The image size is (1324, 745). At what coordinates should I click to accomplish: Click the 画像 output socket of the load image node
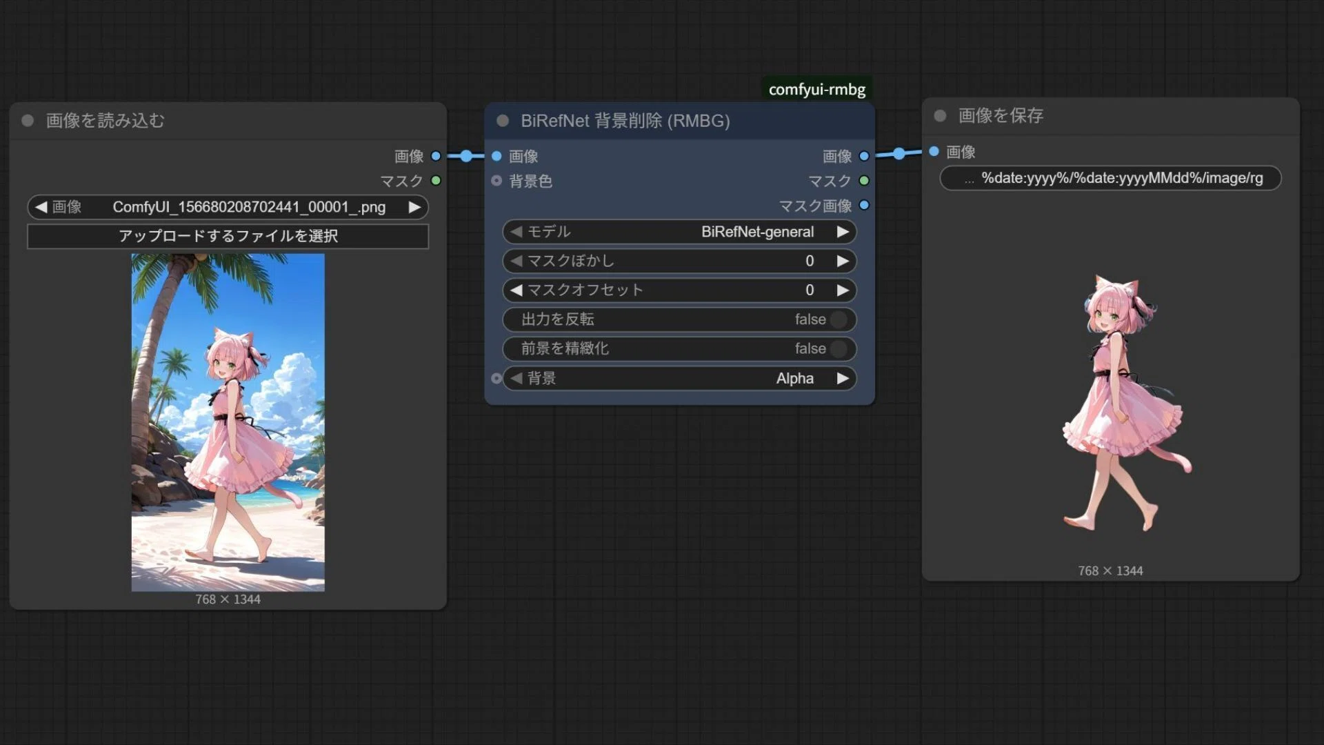coord(436,156)
